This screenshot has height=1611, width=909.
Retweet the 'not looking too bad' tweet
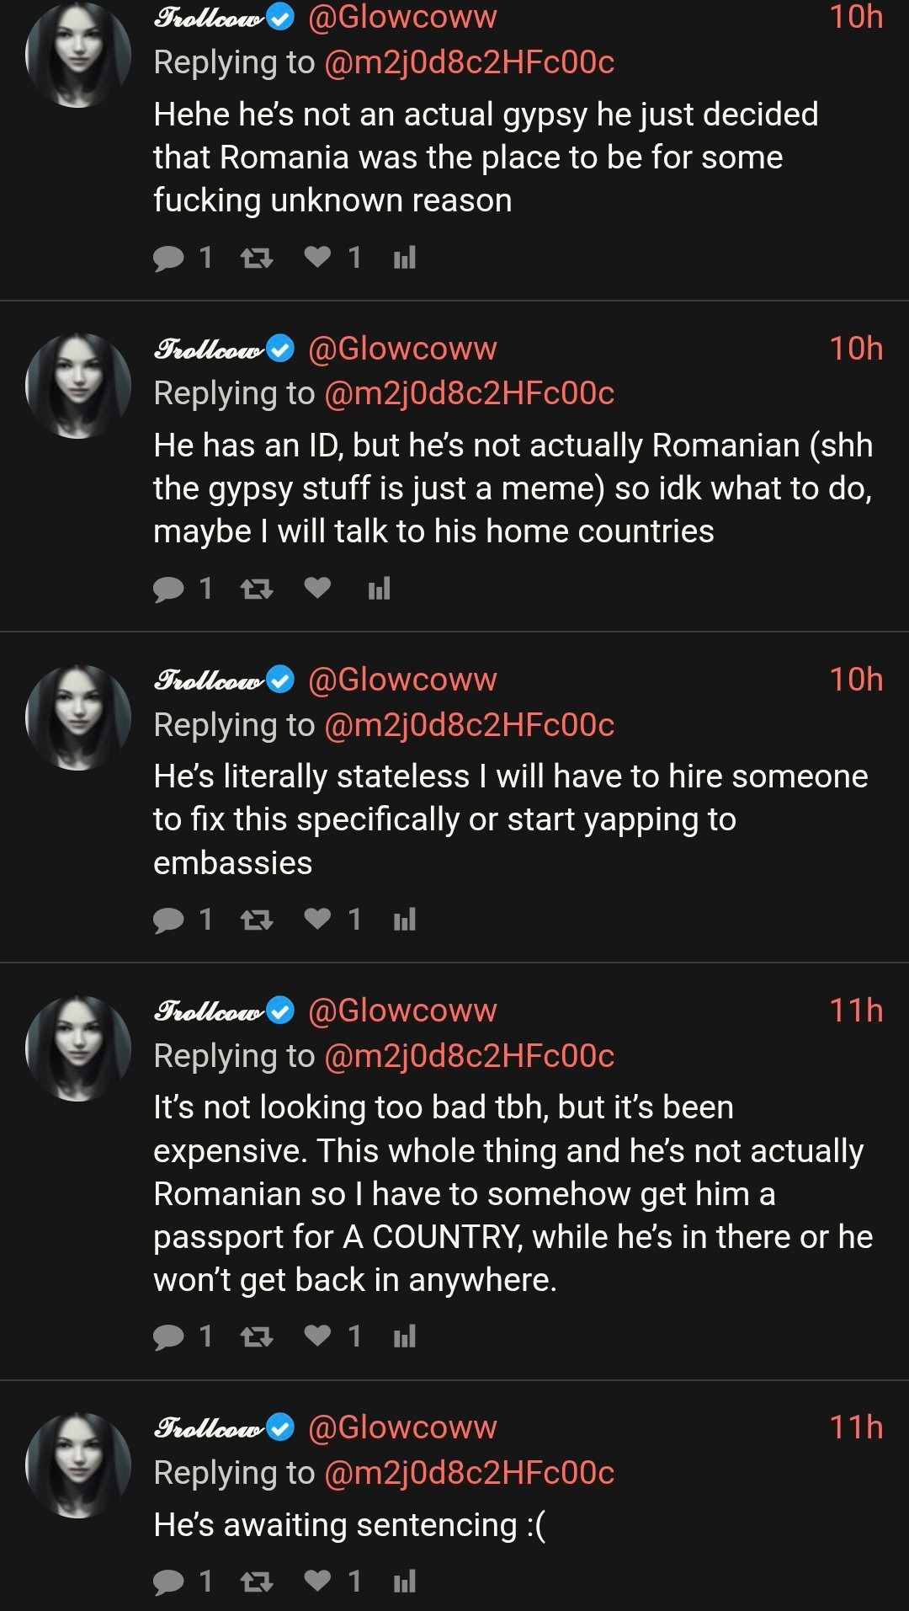[x=256, y=1336]
